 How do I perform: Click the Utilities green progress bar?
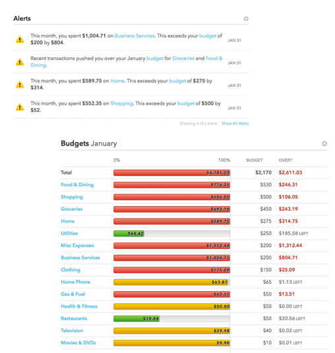[129, 233]
